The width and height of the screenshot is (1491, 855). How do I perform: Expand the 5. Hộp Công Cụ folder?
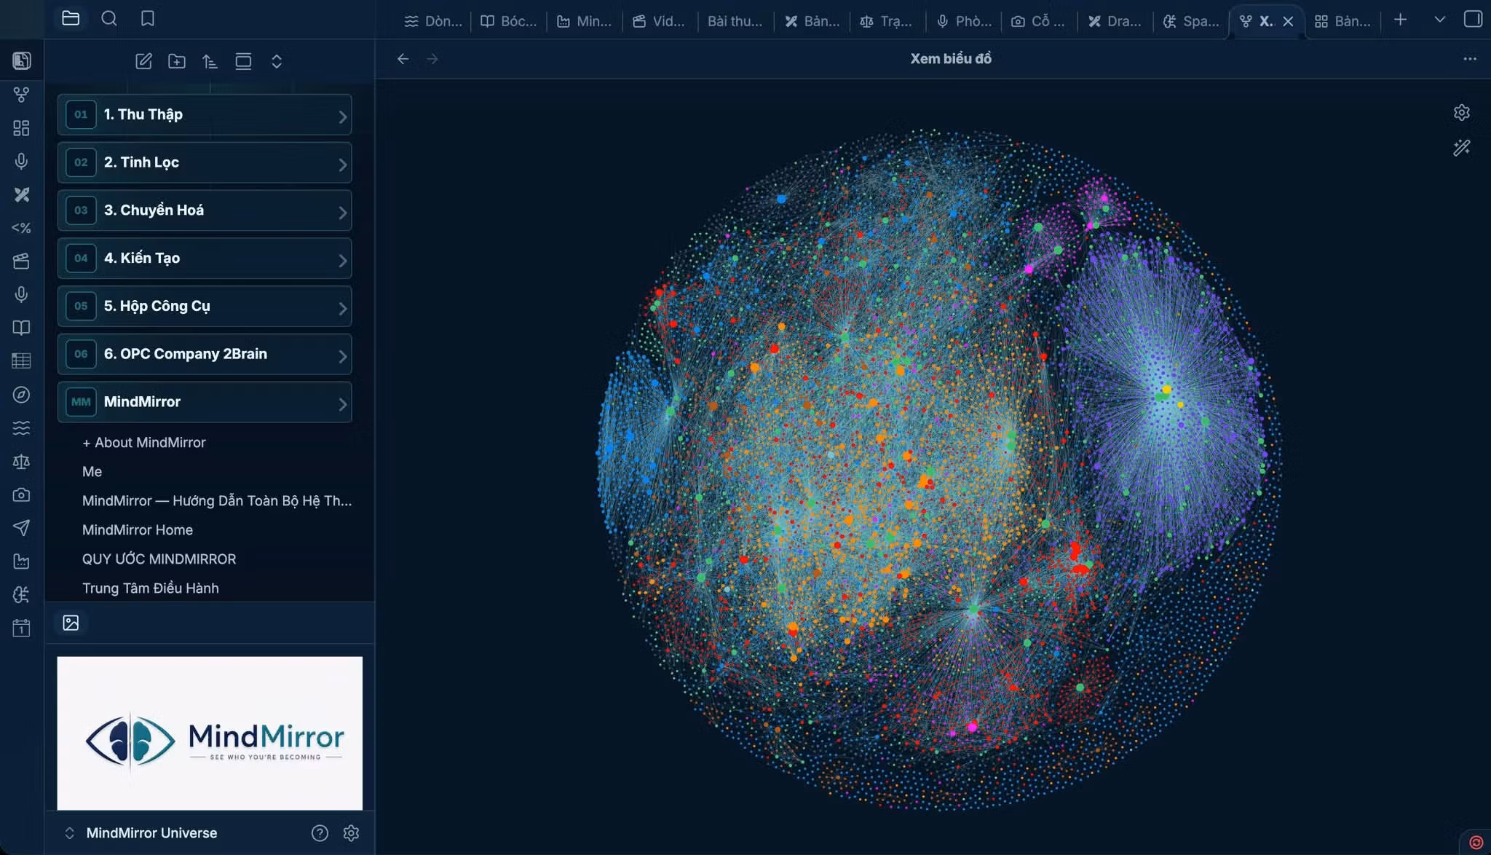click(205, 306)
